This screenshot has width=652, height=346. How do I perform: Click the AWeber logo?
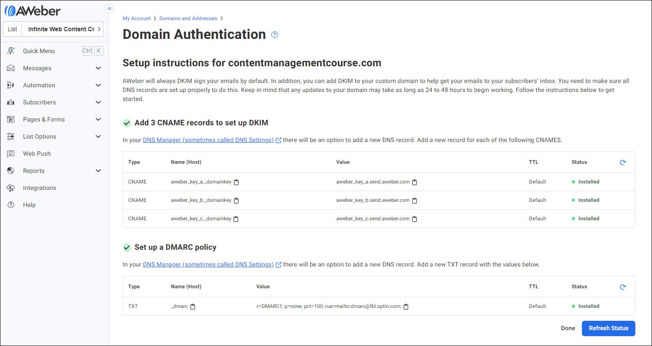[x=32, y=11]
